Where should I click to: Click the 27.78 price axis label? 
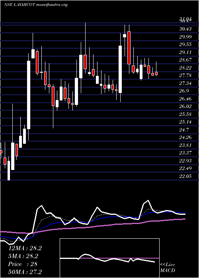point(186,75)
